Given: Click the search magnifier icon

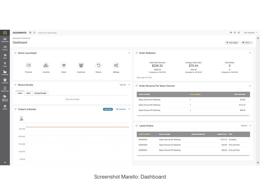Looking at the screenshot, I should [35, 32].
